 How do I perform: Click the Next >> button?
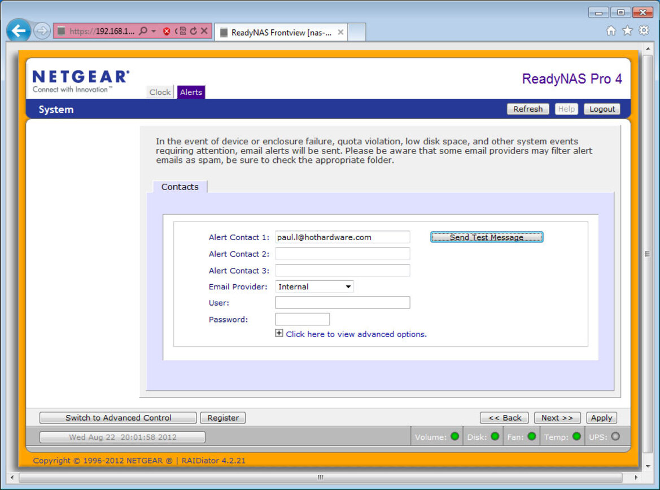(557, 418)
